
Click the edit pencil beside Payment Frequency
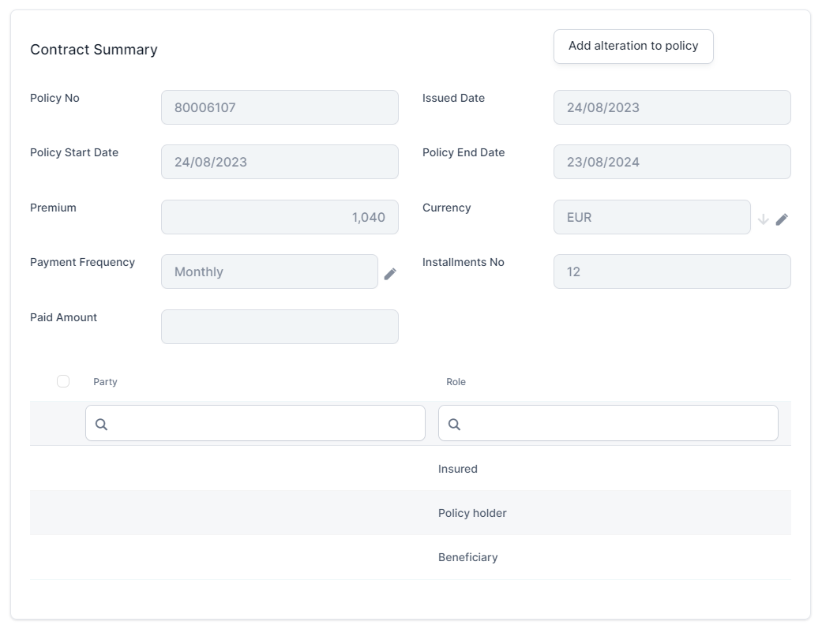pos(390,274)
